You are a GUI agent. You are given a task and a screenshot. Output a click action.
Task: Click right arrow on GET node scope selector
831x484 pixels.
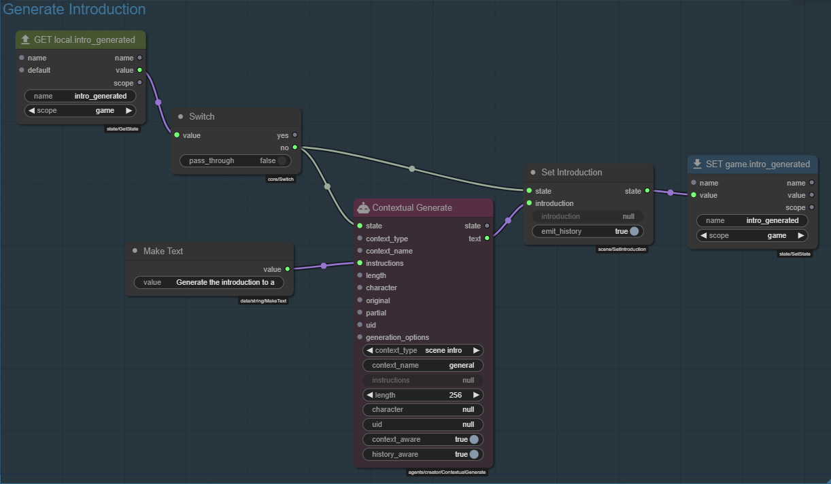point(129,110)
